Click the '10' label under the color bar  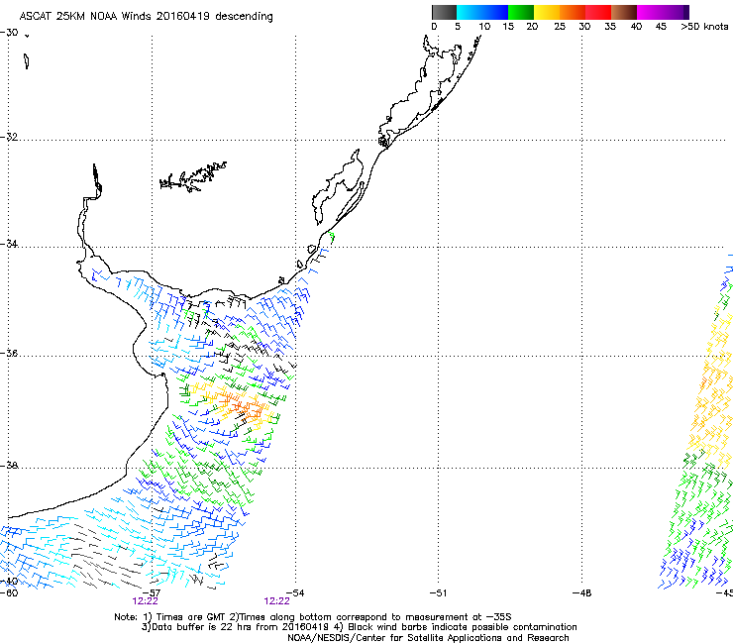click(484, 27)
